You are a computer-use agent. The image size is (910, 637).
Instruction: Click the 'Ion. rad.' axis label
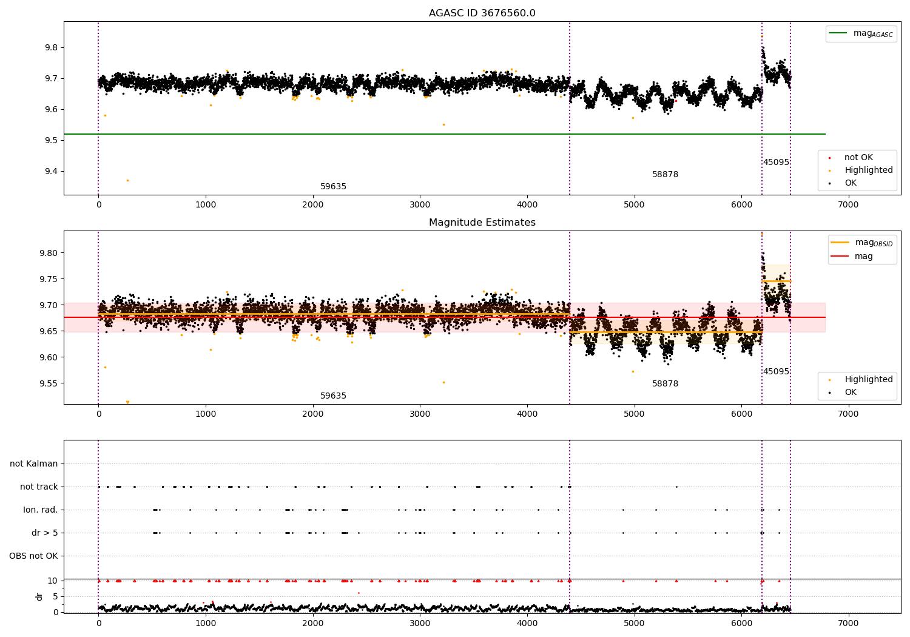pyautogui.click(x=41, y=510)
